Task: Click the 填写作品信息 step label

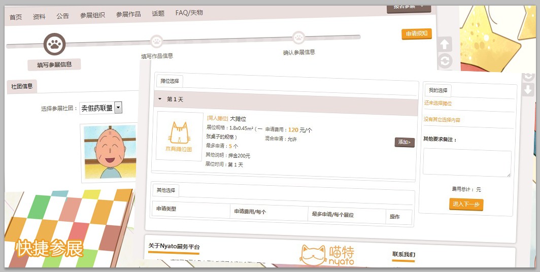Action: [157, 56]
